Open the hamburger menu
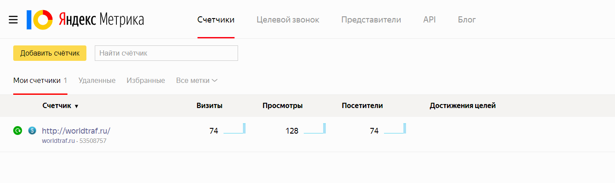Viewport: 615px width, 183px height. click(13, 20)
